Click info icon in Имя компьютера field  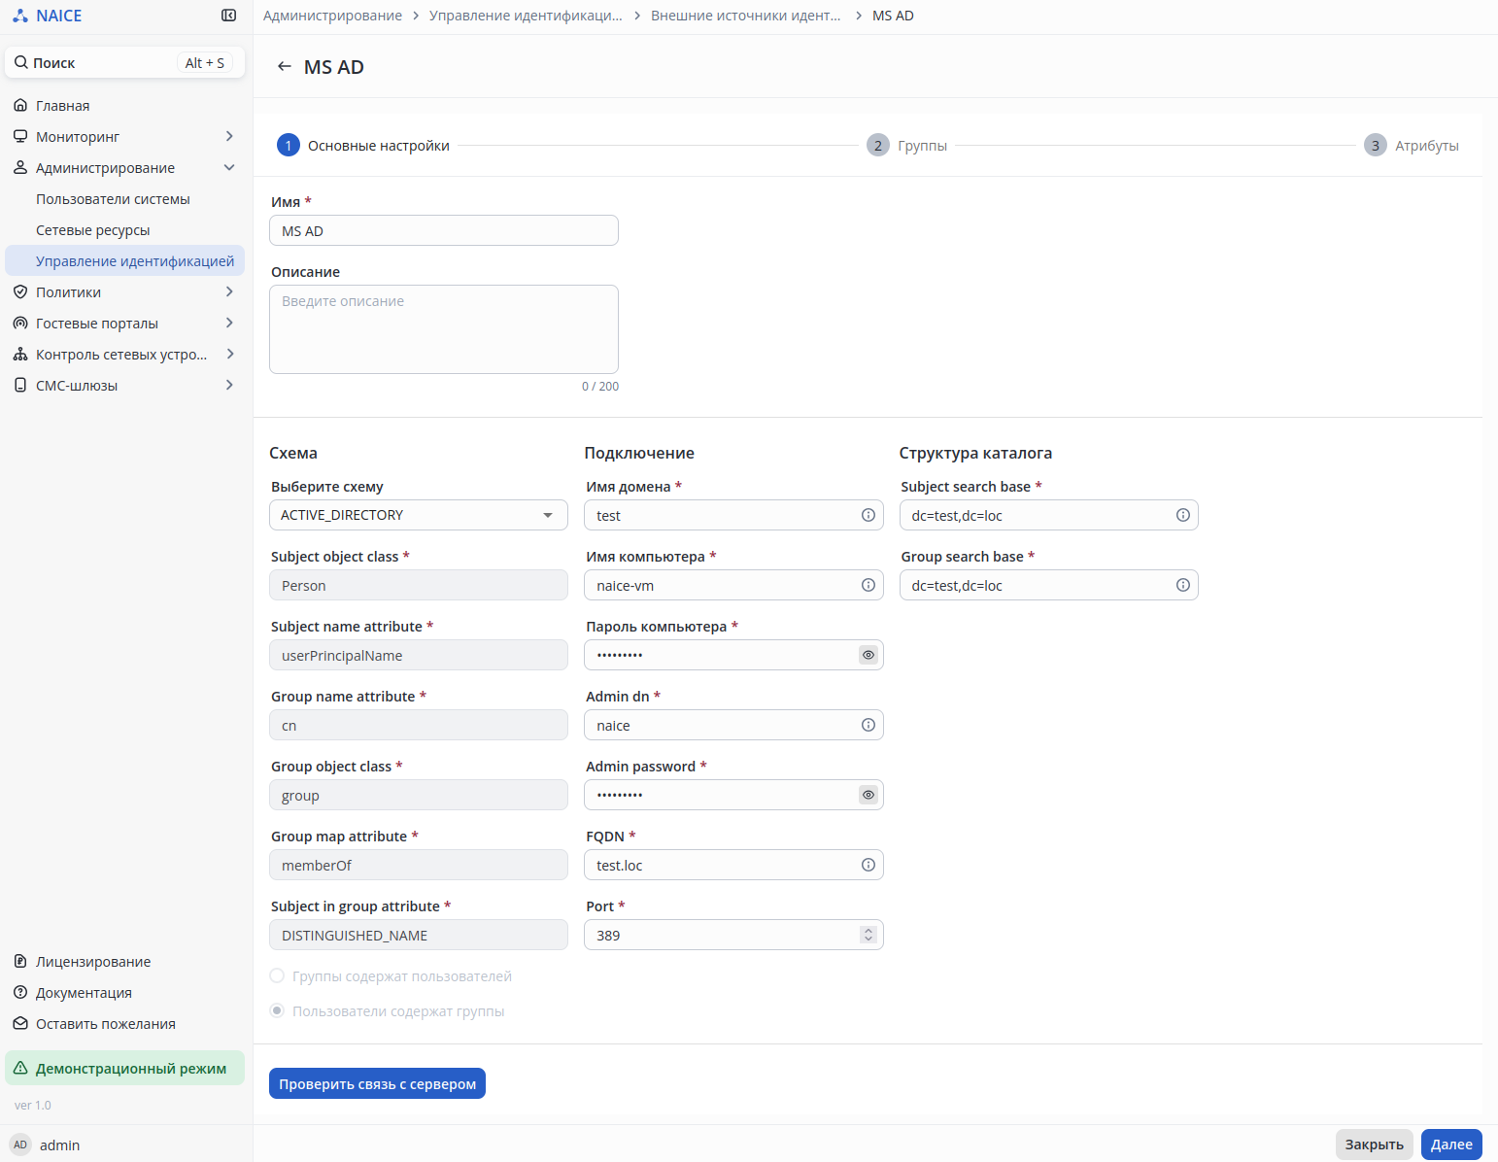click(x=868, y=585)
